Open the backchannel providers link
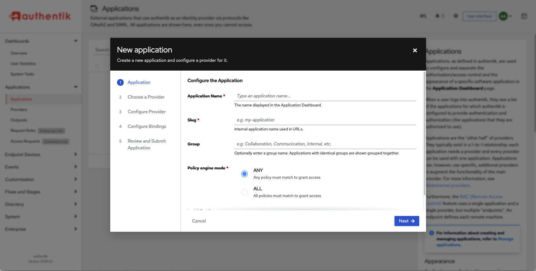The width and height of the screenshot is (536, 271). 448,185
